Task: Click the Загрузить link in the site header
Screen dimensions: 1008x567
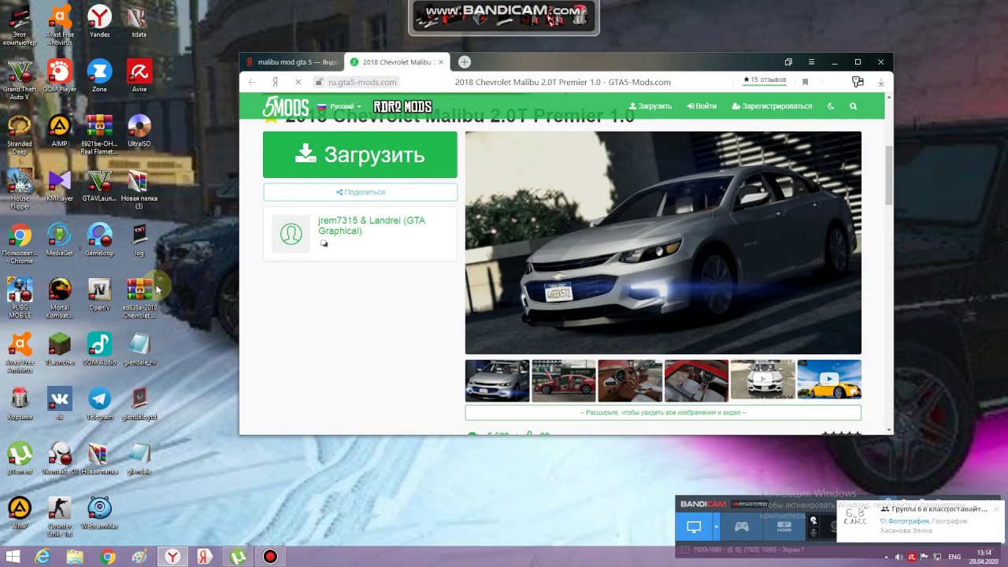Action: click(x=650, y=106)
